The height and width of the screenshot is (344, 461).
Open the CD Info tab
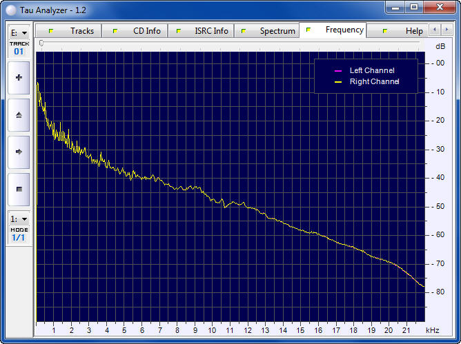click(x=135, y=31)
